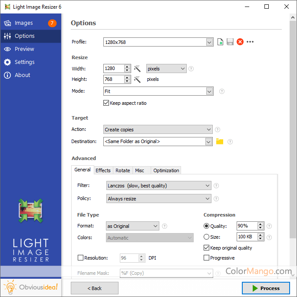The image size is (297, 297).
Task: Open the Preview section
Action: pyautogui.click(x=31, y=49)
